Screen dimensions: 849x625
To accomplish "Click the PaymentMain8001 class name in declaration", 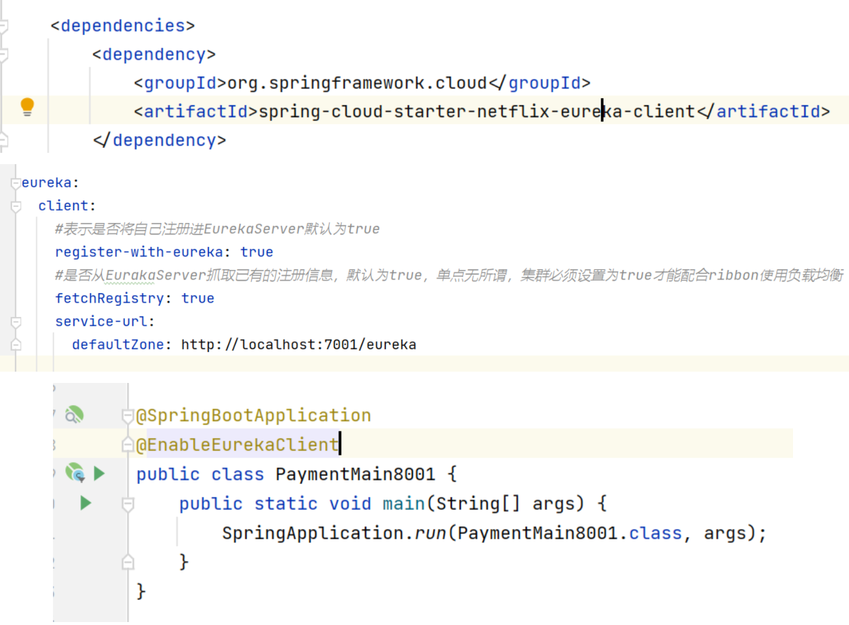I will (355, 474).
